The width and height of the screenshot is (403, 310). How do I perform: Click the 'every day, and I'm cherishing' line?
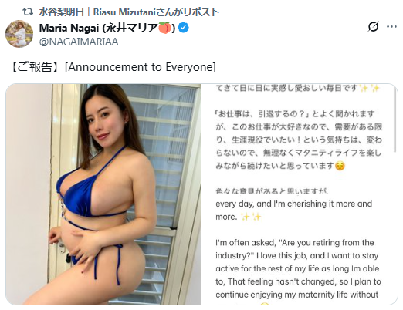pyautogui.click(x=294, y=204)
